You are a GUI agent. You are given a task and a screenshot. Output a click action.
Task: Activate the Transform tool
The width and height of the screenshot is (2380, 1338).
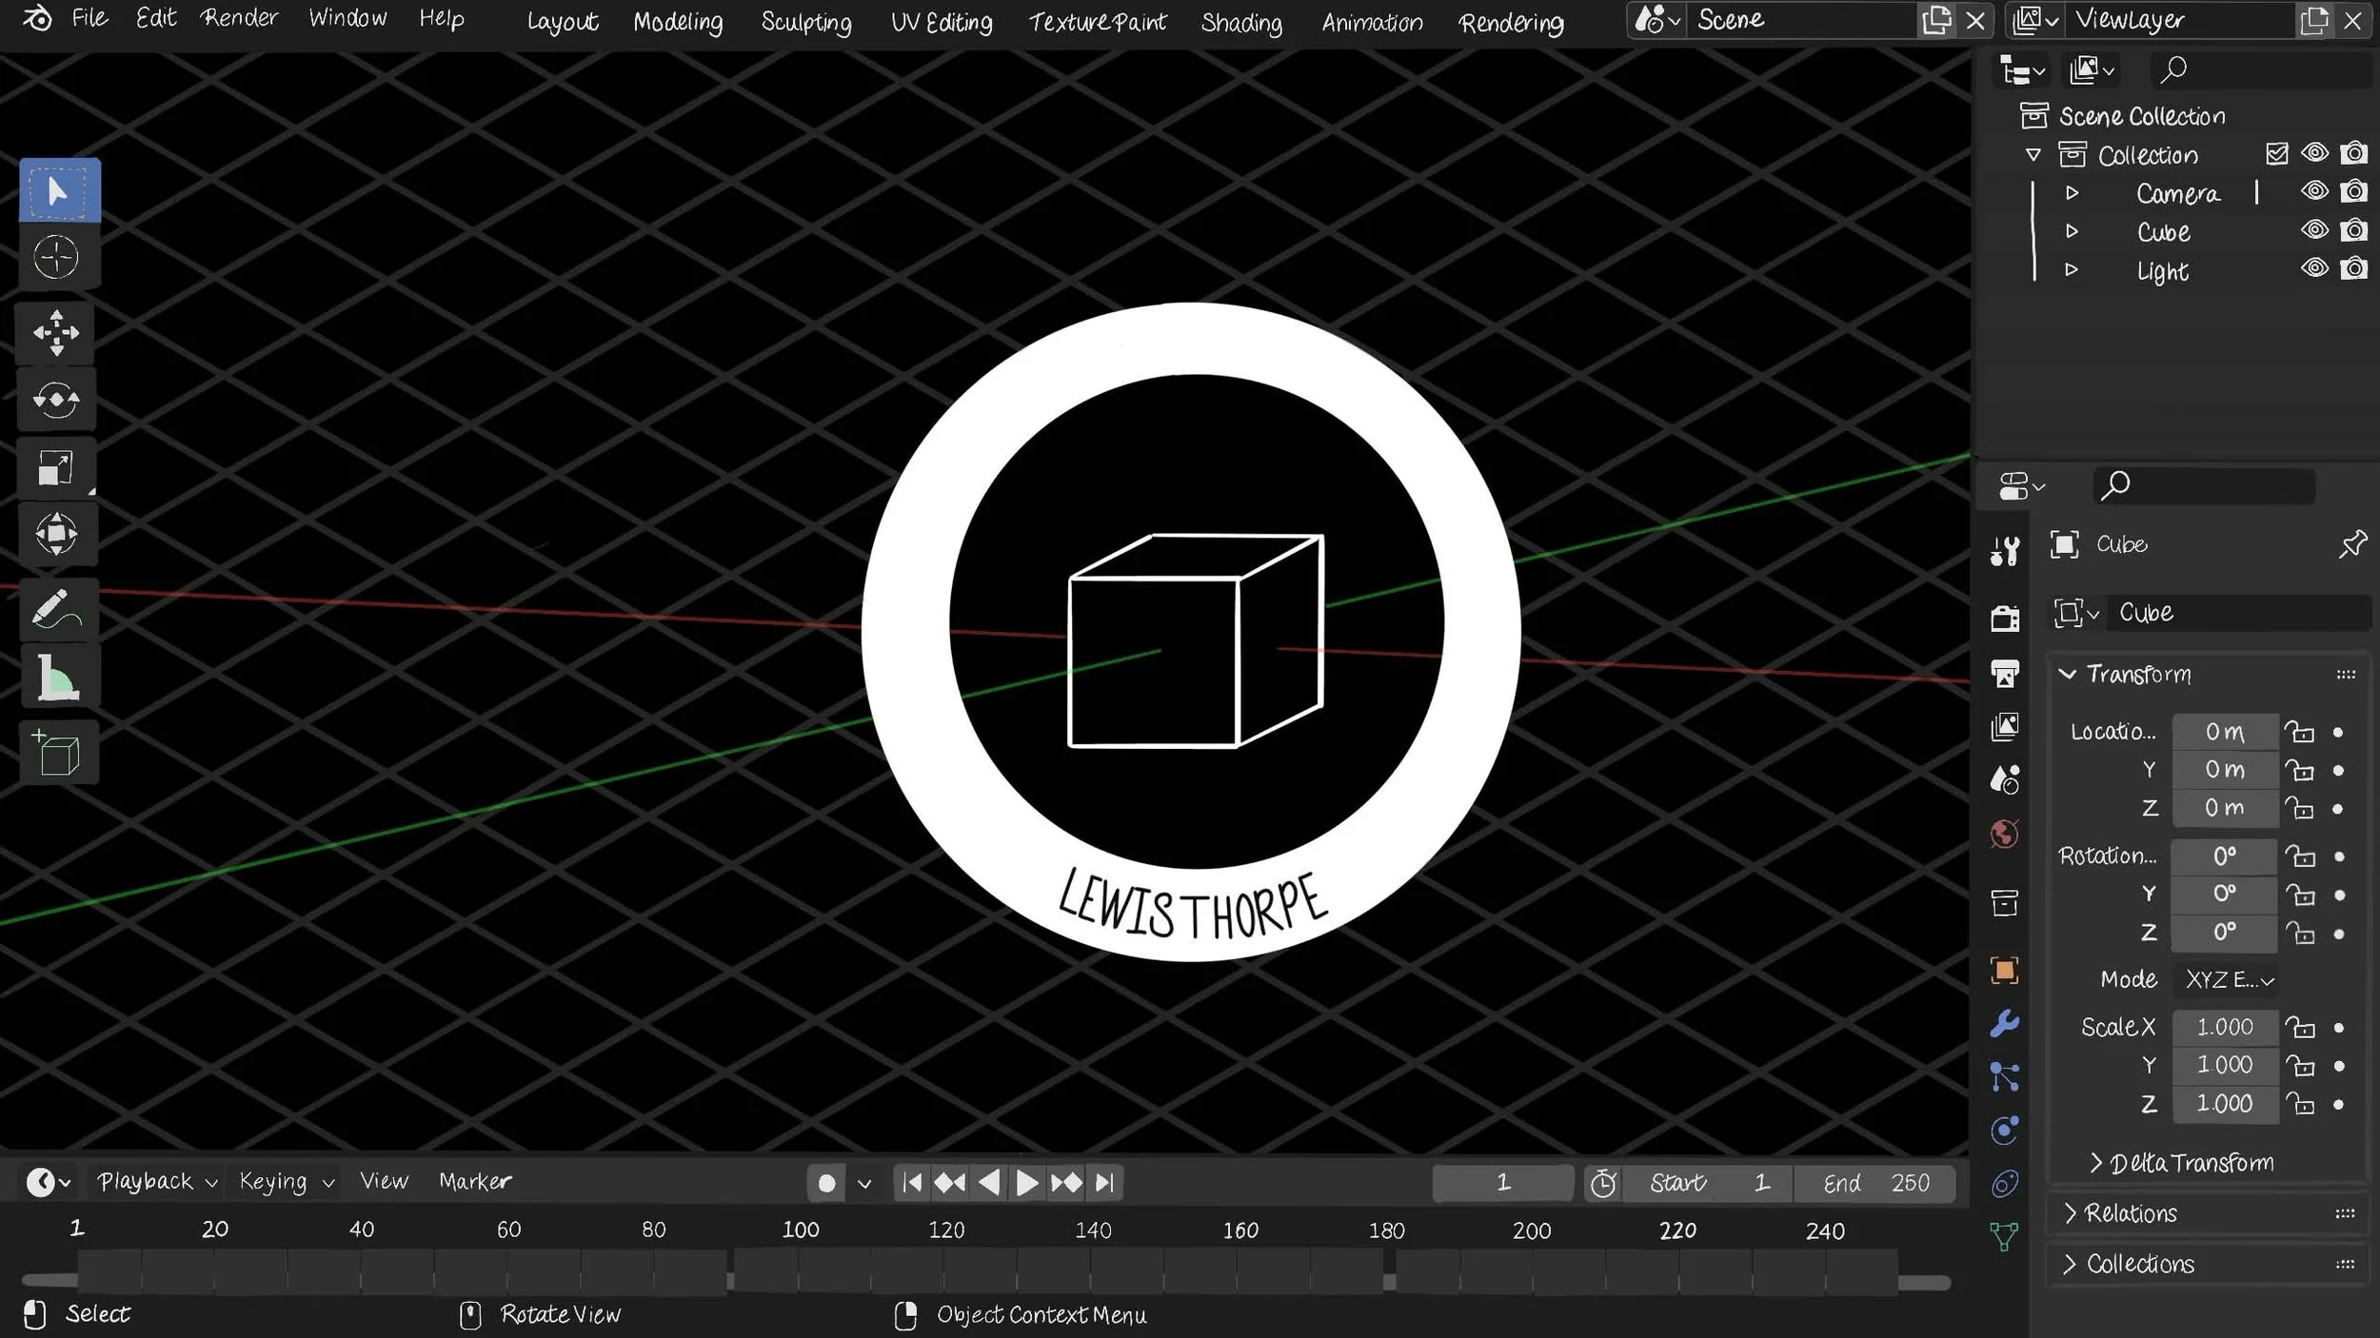click(x=56, y=534)
